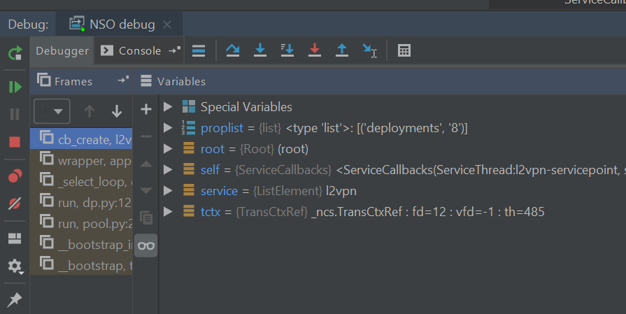Click Force Step Into red arrow
Screen dimensions: 626x314
[x=315, y=50]
